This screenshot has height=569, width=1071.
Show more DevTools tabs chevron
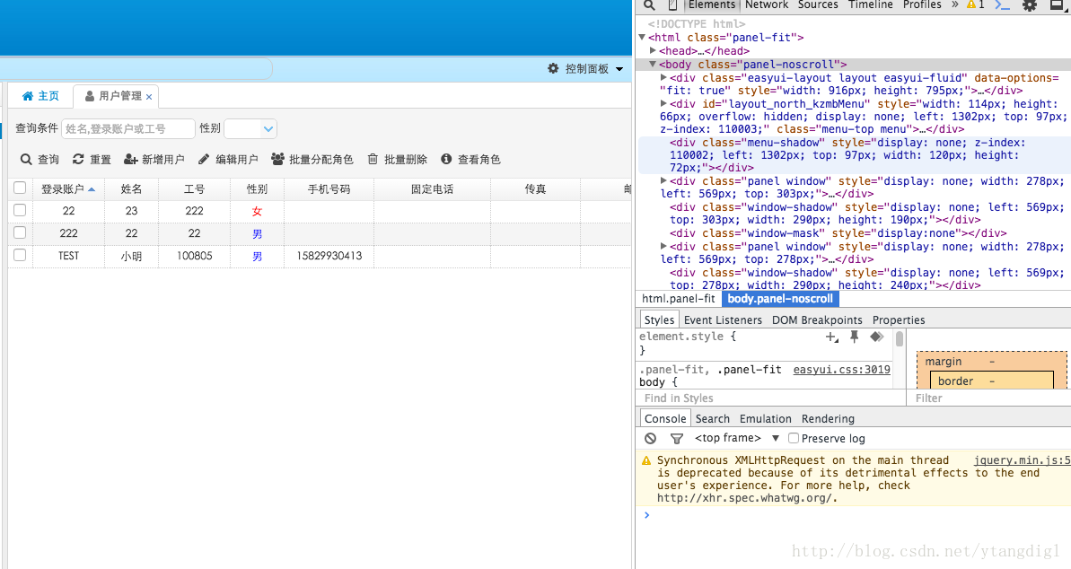tap(955, 4)
